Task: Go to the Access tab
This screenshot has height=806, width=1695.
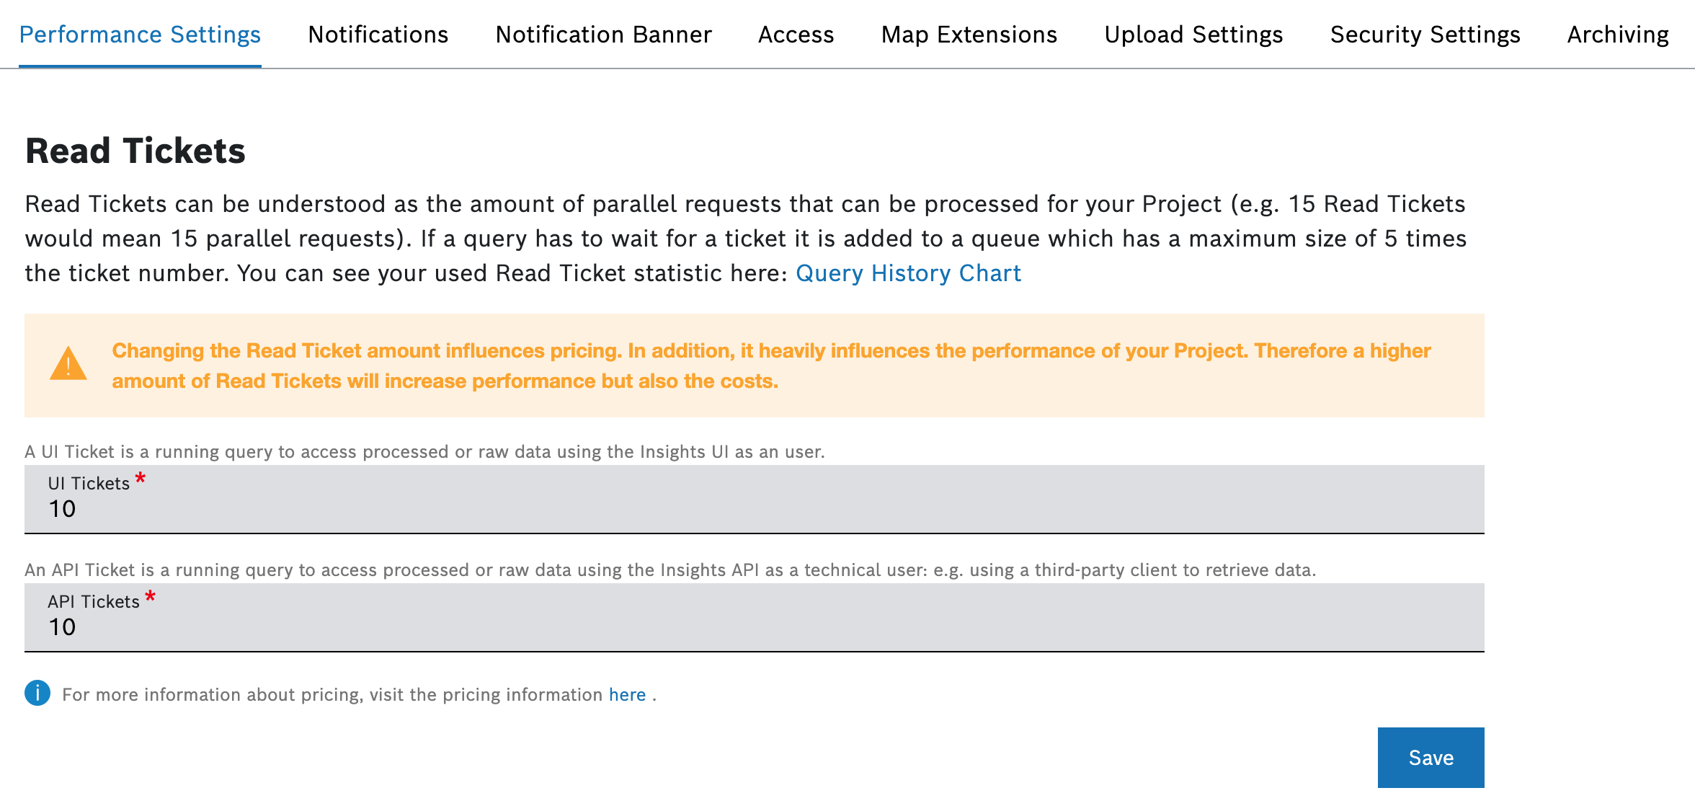Action: pyautogui.click(x=796, y=35)
